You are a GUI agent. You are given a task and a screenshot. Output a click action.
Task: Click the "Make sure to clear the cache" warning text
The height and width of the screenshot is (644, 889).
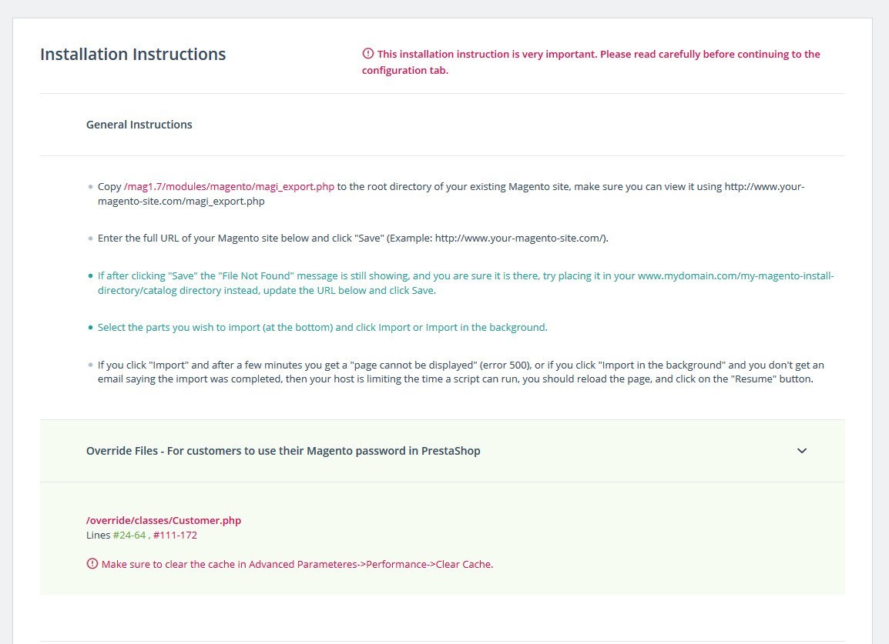pos(297,564)
